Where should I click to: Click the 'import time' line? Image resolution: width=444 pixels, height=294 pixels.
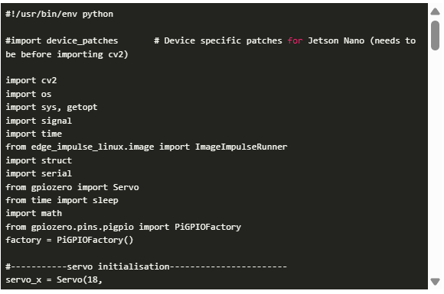pyautogui.click(x=34, y=134)
